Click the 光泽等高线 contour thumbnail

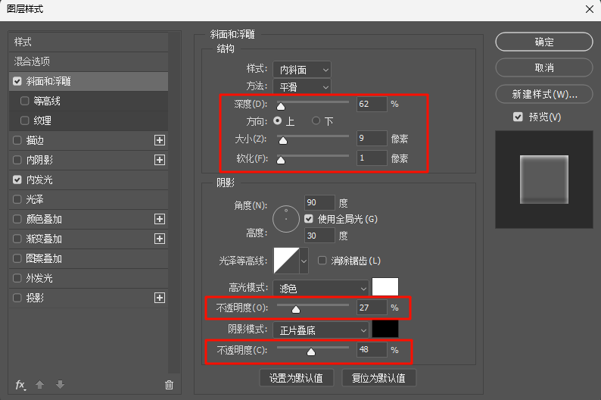tap(286, 261)
